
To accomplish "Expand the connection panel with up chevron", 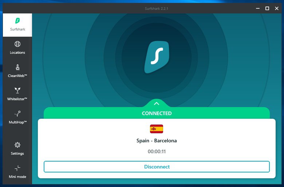I will pos(157,103).
